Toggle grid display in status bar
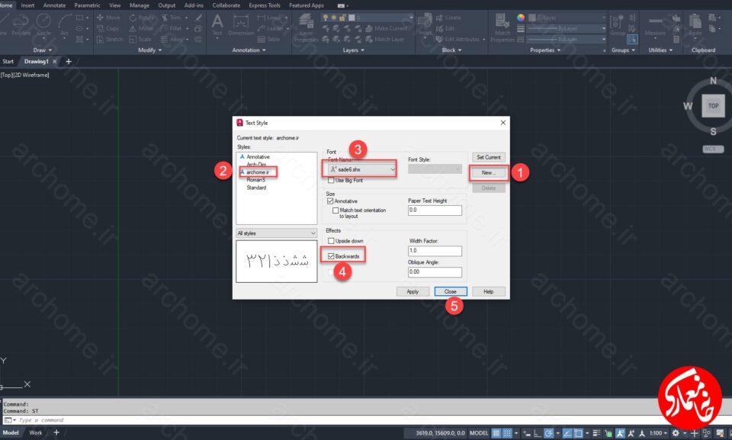The height and width of the screenshot is (440, 732). [496, 433]
